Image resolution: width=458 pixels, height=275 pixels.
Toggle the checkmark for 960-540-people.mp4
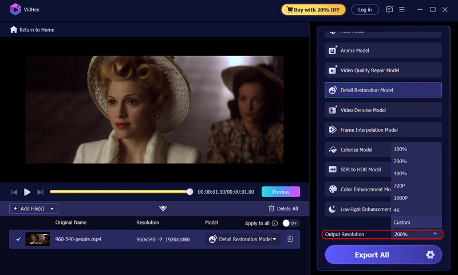[18, 239]
